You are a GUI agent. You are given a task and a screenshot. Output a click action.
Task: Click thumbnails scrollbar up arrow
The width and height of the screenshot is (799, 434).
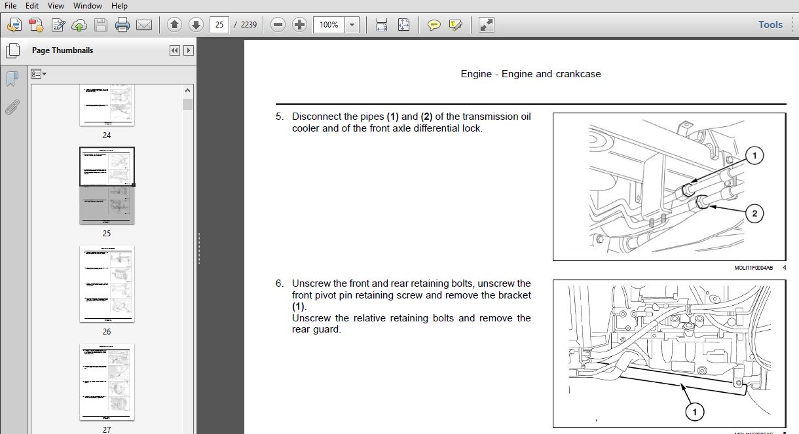188,92
